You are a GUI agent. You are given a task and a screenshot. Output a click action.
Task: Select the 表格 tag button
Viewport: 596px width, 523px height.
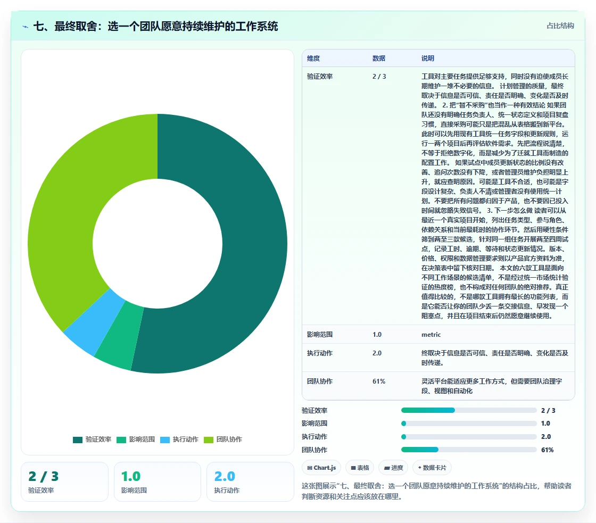tap(360, 468)
